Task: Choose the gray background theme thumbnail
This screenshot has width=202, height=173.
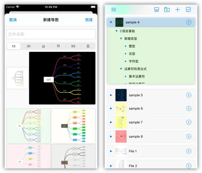Action: pyautogui.click(x=73, y=156)
